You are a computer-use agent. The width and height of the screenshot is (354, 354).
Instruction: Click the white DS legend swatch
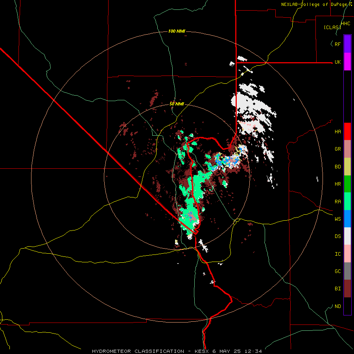pos(347,236)
